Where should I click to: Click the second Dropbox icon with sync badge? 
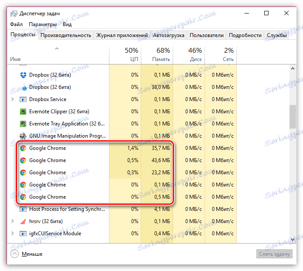click(24, 88)
